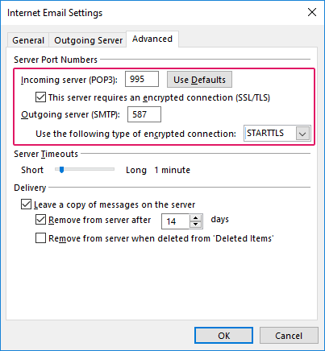
Task: Select the STARTTLS combo box
Action: (277, 133)
